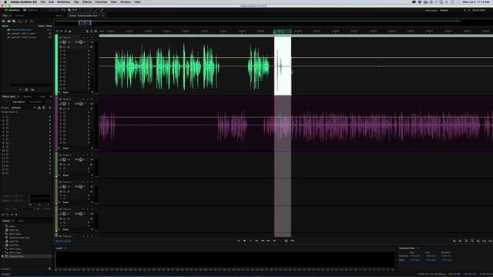The height and width of the screenshot is (277, 493).
Task: Open Clip menu in menu bar
Action: pyautogui.click(x=76, y=2)
